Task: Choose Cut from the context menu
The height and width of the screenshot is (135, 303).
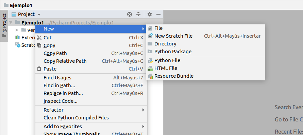Action: click(x=91, y=38)
